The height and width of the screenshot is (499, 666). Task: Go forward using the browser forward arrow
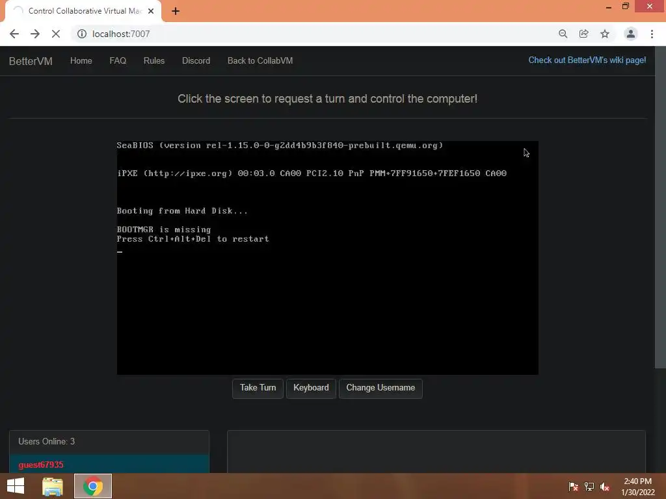tap(35, 34)
